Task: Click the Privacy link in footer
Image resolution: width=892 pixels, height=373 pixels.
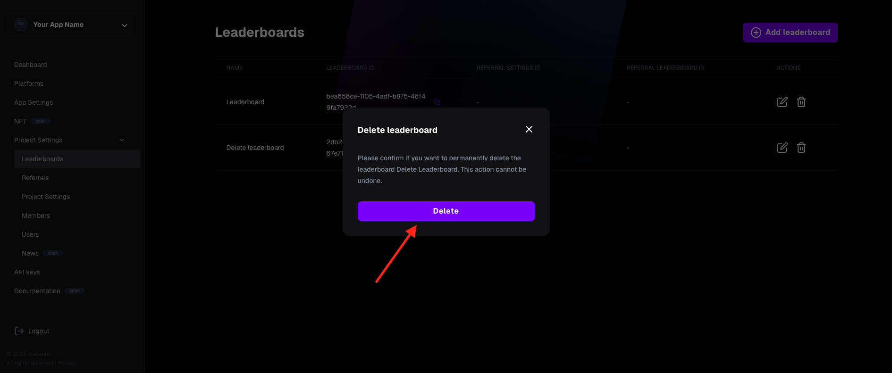Action: click(x=67, y=364)
